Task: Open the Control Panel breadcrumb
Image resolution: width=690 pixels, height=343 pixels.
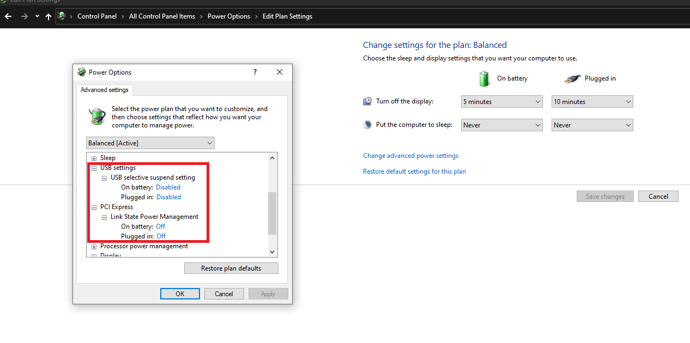Action: 97,16
